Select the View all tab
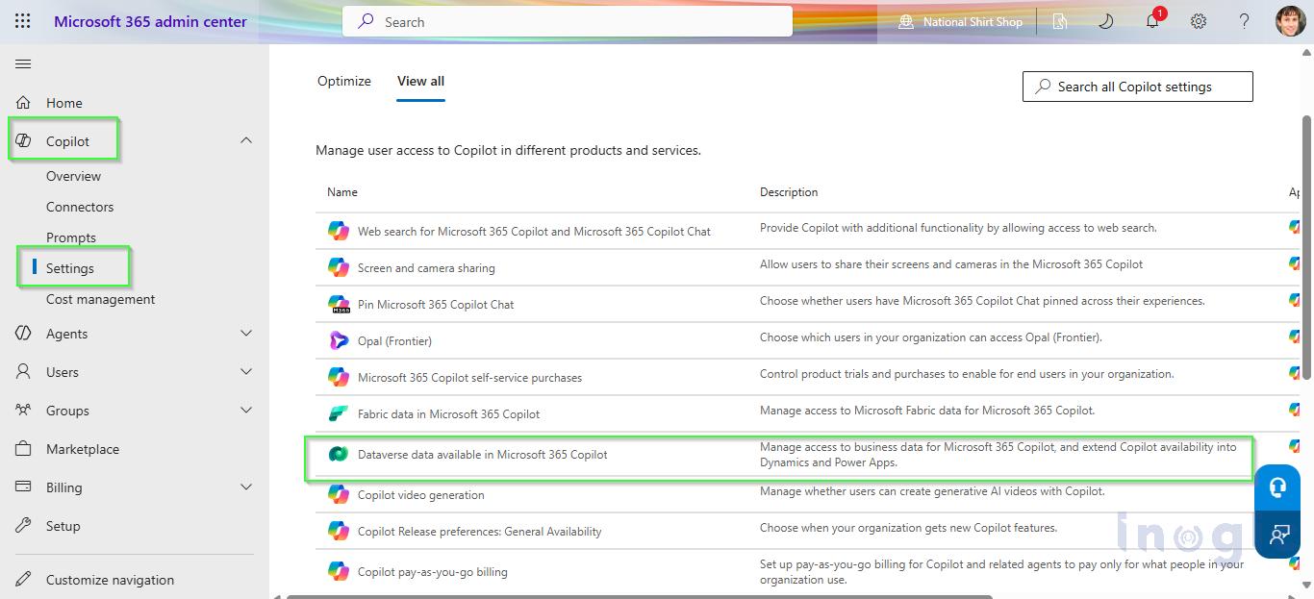 [420, 81]
